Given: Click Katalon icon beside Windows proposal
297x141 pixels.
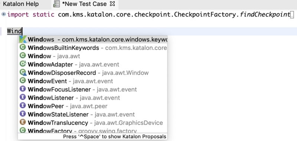Looking at the screenshot, I should pos(23,40).
